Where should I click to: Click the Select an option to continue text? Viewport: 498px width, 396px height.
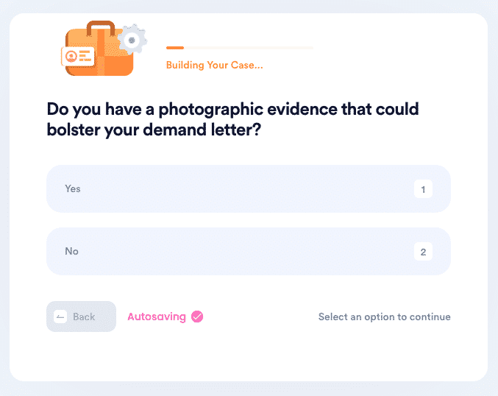tap(384, 317)
